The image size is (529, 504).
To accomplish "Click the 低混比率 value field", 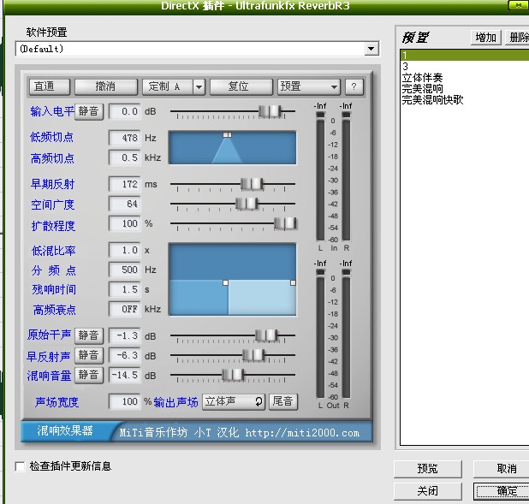I will [124, 250].
